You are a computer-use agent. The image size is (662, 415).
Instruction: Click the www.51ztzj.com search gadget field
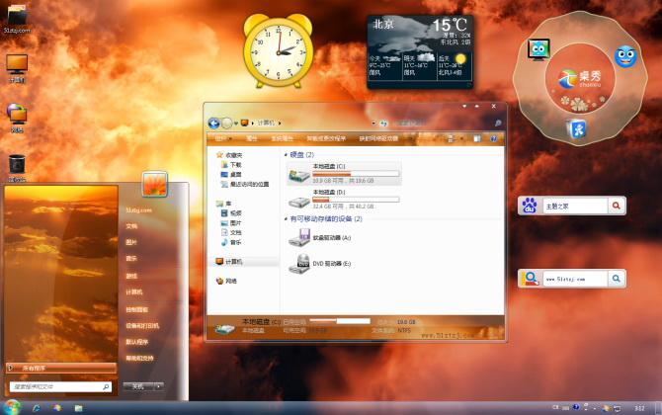[575, 279]
